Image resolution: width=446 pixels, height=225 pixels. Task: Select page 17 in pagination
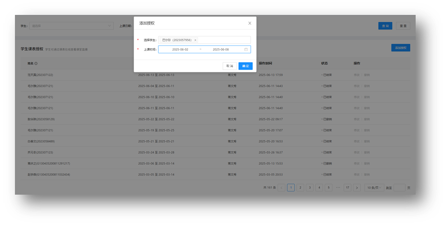coord(347,188)
